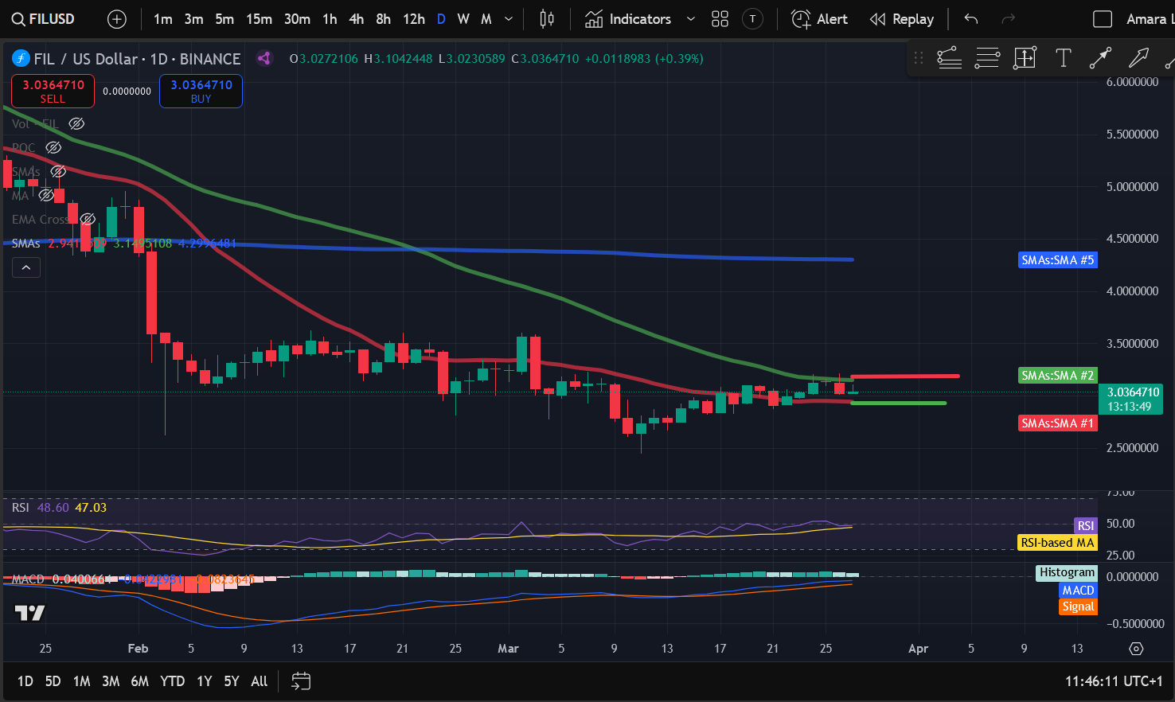Select the measure range drawing tool

1025,57
